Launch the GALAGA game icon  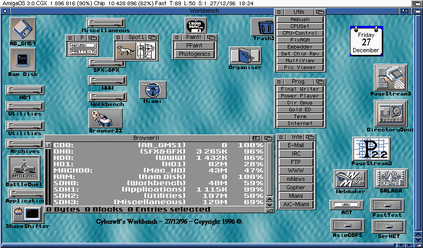pos(391,178)
